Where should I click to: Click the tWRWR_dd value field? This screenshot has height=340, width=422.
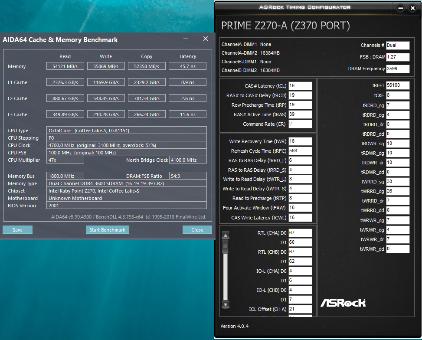(398, 249)
